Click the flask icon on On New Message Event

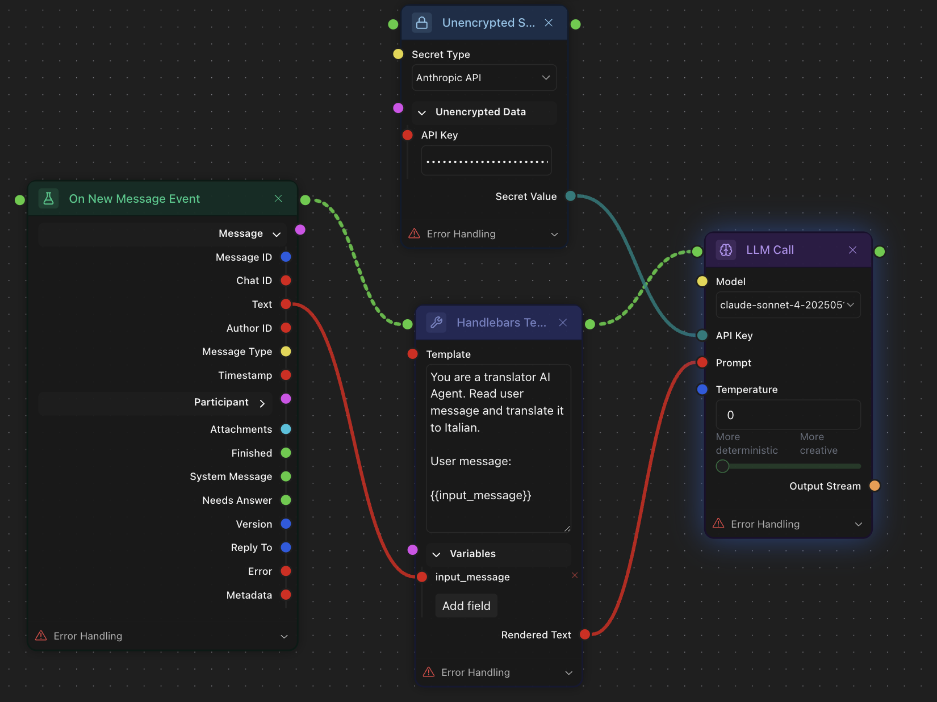point(49,198)
